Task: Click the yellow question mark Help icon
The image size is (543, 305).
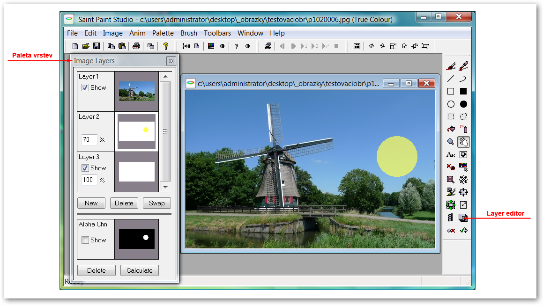Action: [x=166, y=46]
